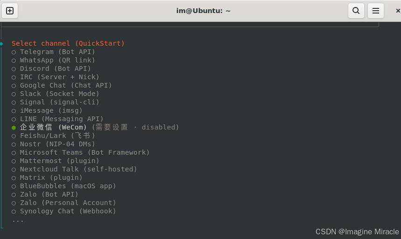Select the Slack (Socket Mode) radio option

(x=14, y=94)
